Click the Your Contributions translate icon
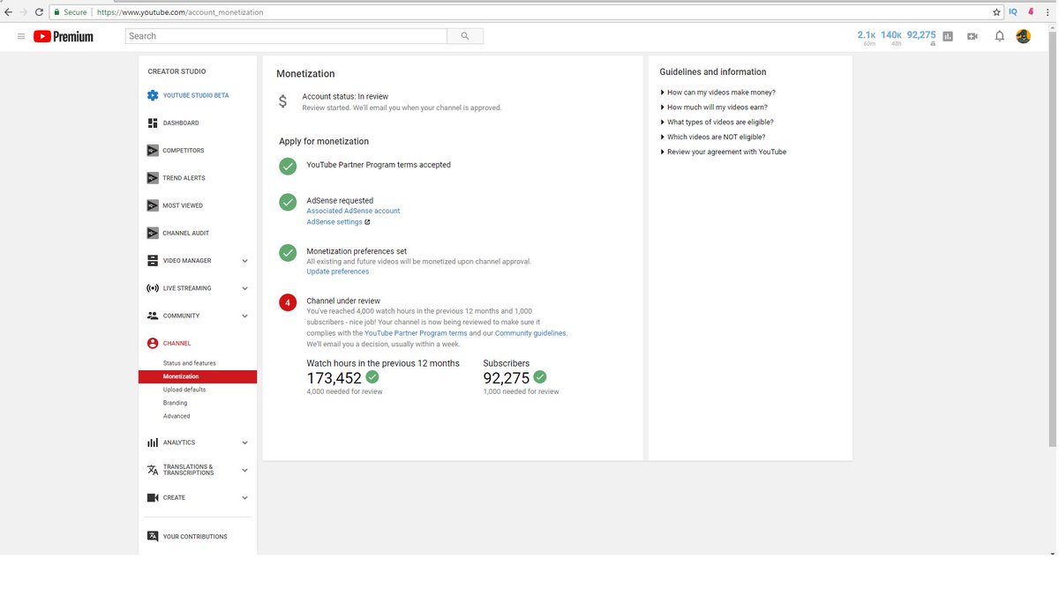The width and height of the screenshot is (1059, 595). tap(153, 536)
